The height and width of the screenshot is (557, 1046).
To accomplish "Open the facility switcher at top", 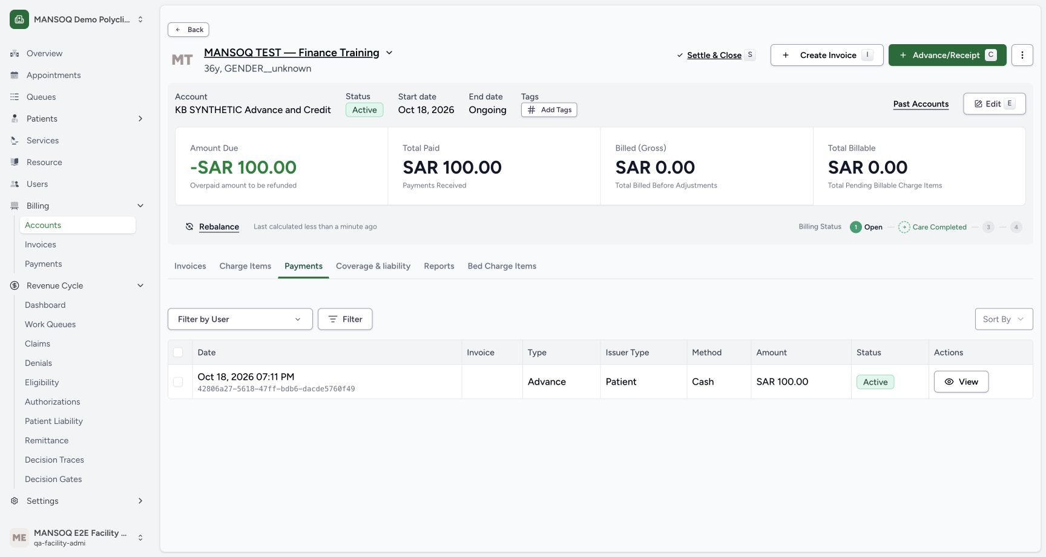I will click(77, 19).
